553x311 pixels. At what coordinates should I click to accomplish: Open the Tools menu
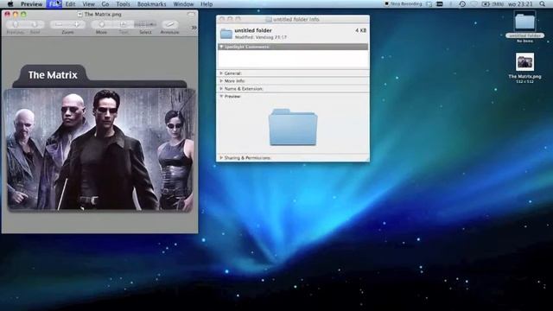[123, 4]
